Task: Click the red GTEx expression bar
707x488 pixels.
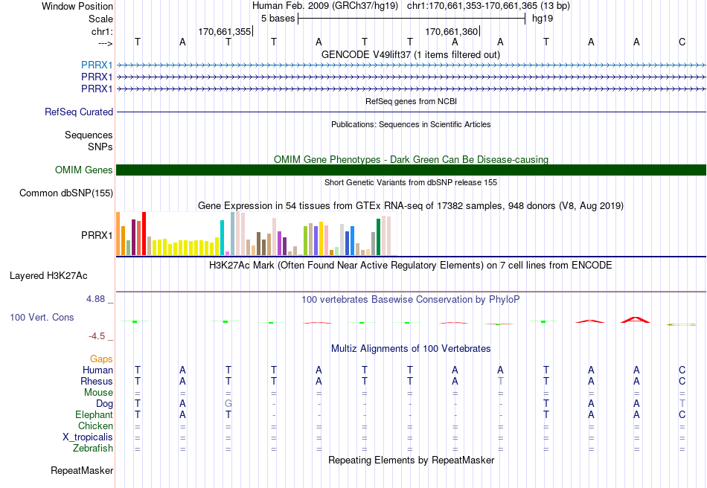Action: (x=144, y=234)
